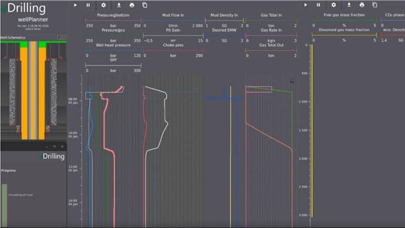Start simulation with left chart play button

tap(75, 5)
